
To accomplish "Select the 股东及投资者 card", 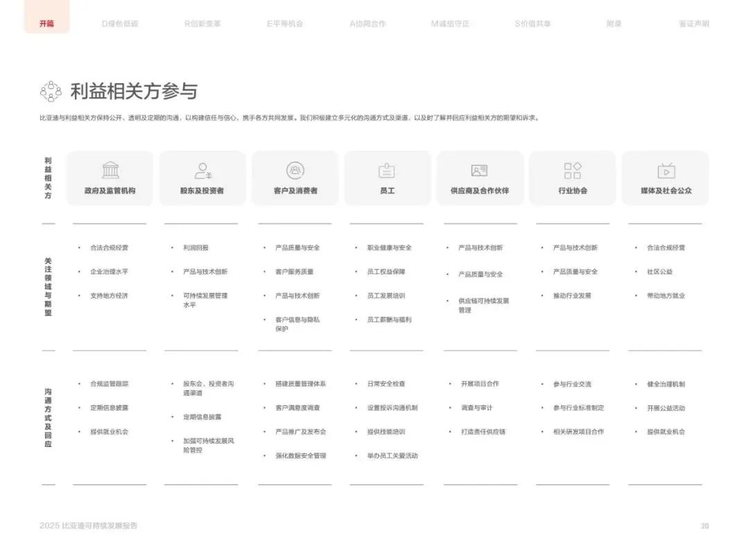I will (x=203, y=178).
